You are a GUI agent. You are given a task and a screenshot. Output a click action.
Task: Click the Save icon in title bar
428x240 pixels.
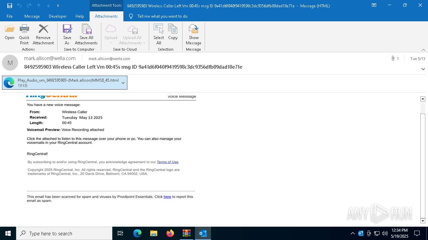[x=9, y=5]
